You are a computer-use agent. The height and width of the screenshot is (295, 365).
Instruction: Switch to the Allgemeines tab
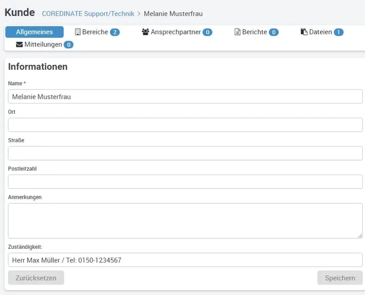click(35, 32)
